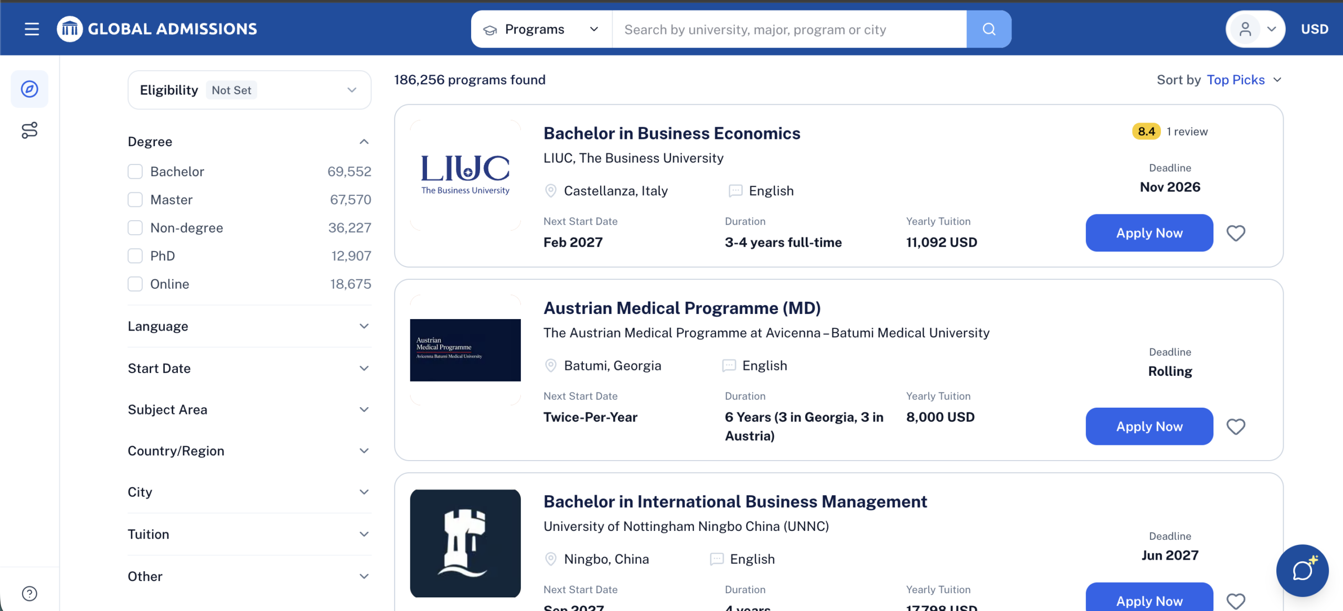The width and height of the screenshot is (1343, 611).
Task: Click the Non-degree count 36,227
Action: 350,228
